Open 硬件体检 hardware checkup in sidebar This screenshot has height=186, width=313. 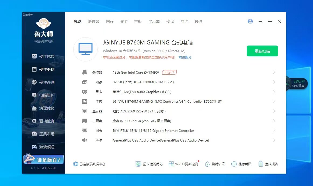click(43, 56)
